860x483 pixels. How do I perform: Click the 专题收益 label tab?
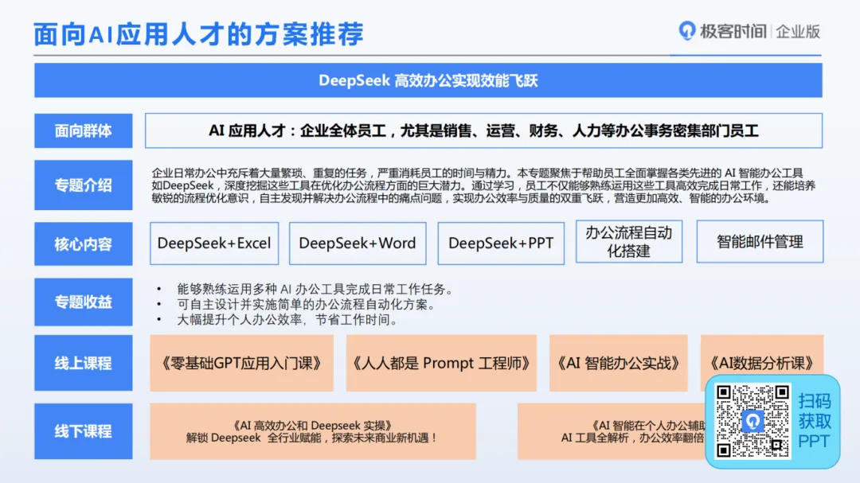[83, 302]
